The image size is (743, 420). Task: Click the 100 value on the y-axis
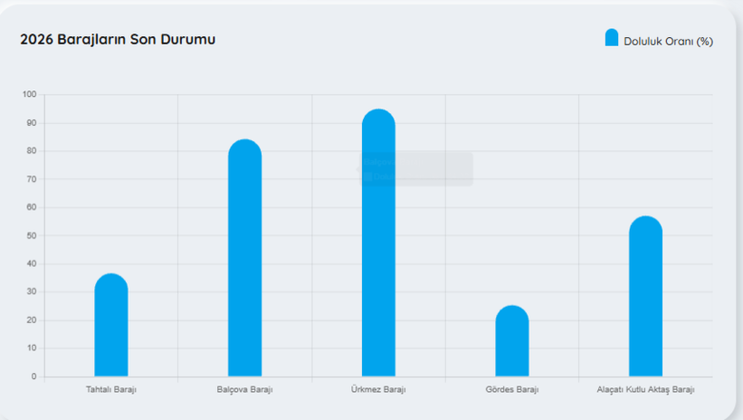point(29,94)
